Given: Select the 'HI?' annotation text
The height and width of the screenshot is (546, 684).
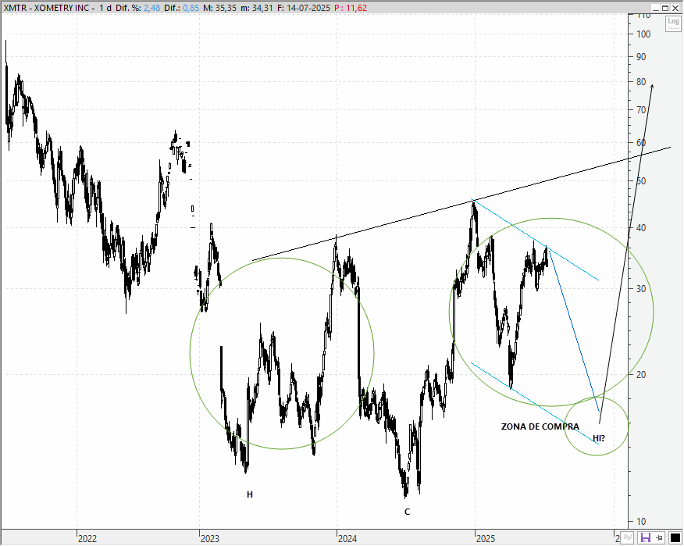Looking at the screenshot, I should click(598, 438).
